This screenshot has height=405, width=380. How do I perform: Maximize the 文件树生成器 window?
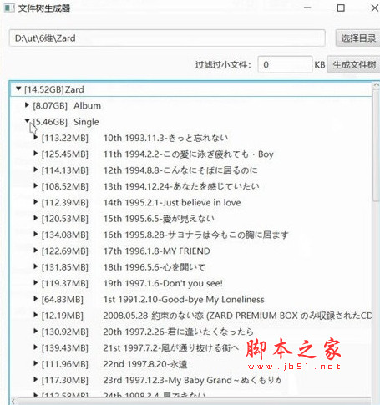pos(341,8)
